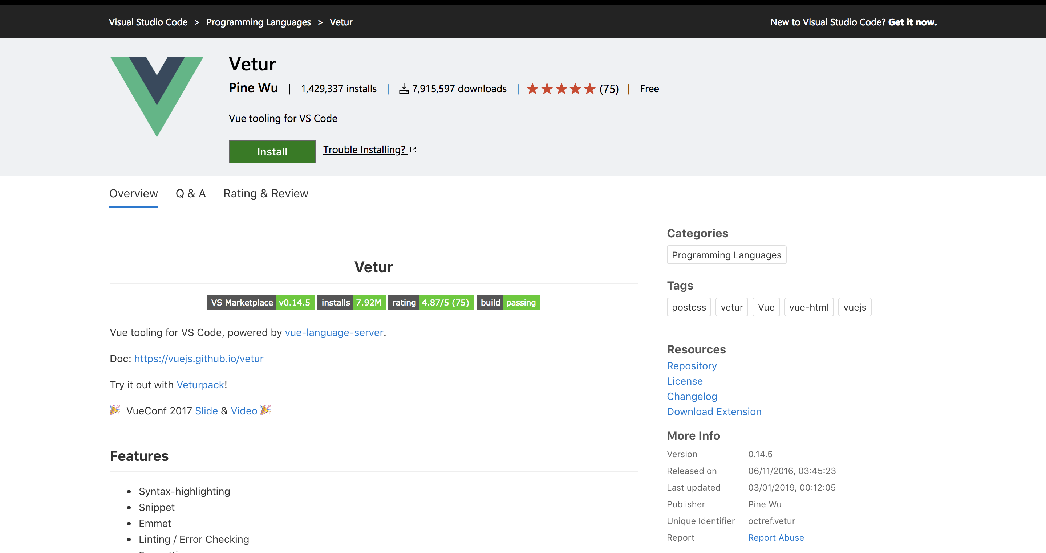This screenshot has height=553, width=1046.
Task: Select the postcss tag
Action: coord(689,307)
